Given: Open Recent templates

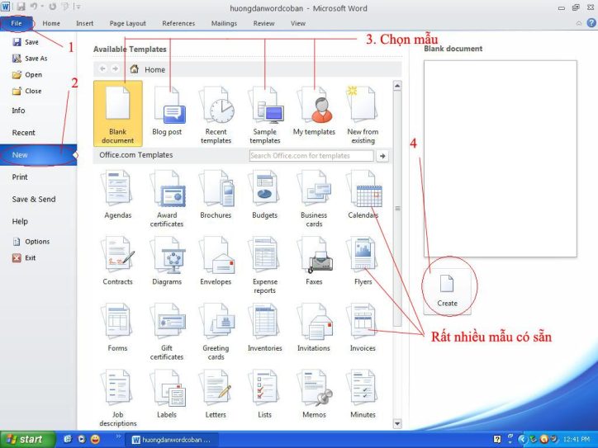Looking at the screenshot, I should [x=216, y=115].
